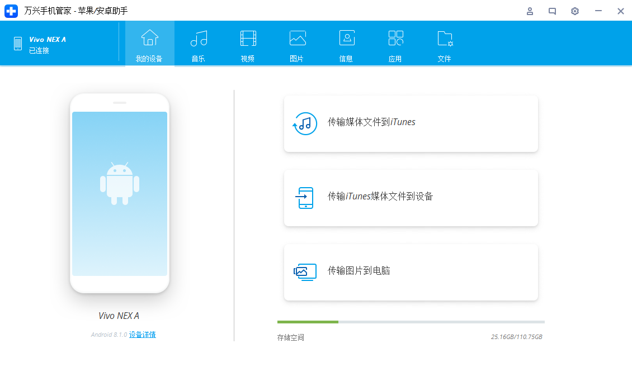Open the 视频 section
The width and height of the screenshot is (632, 372).
point(247,45)
